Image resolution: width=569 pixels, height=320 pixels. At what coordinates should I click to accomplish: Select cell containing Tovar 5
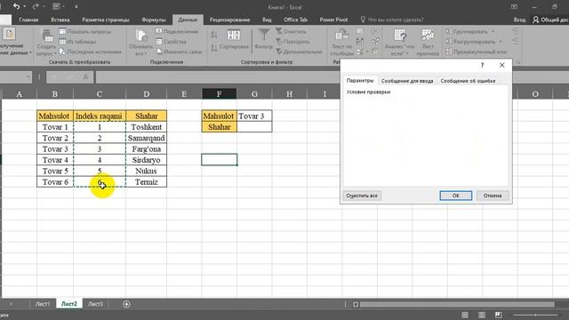point(55,171)
